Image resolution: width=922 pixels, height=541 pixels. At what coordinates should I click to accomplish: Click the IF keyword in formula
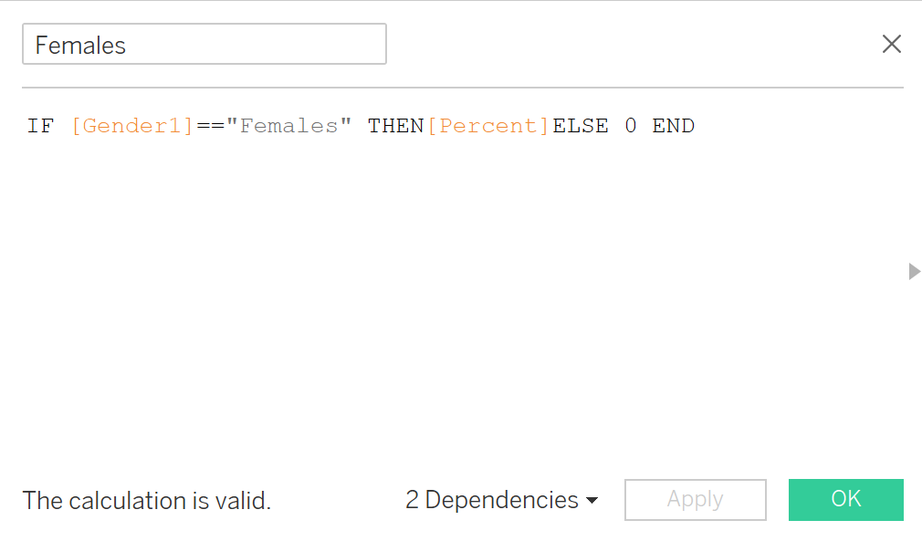[x=40, y=126]
